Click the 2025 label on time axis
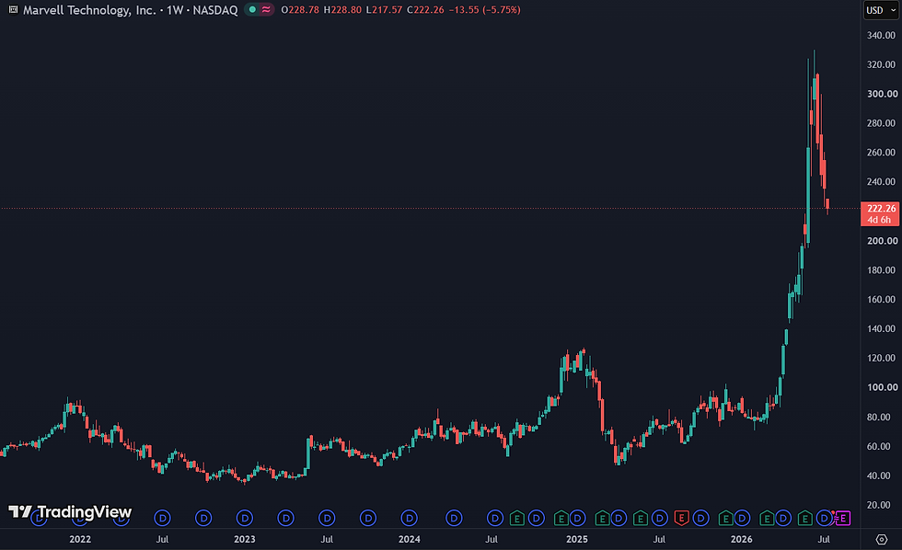Image resolution: width=902 pixels, height=550 pixels. [577, 539]
